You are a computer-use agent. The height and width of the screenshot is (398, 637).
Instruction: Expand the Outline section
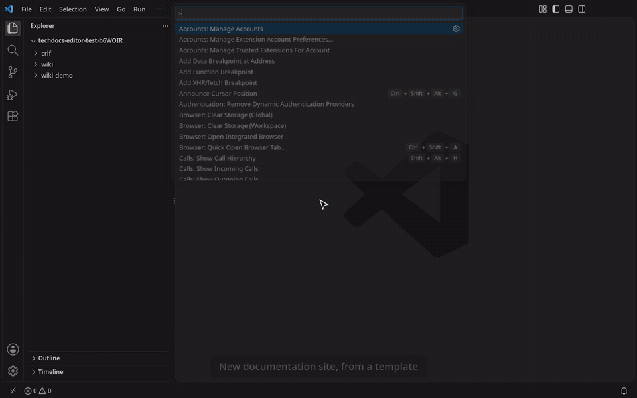pyautogui.click(x=98, y=358)
